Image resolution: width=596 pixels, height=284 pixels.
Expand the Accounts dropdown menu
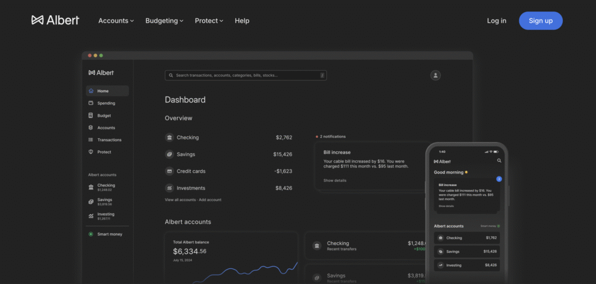click(116, 21)
